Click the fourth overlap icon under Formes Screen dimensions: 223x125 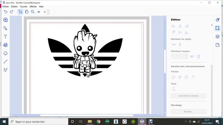coord(193,77)
